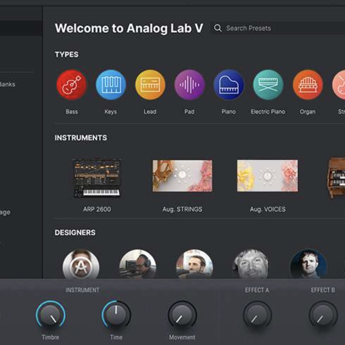The width and height of the screenshot is (345, 345).
Task: Click the Movement knob
Action: (x=182, y=315)
